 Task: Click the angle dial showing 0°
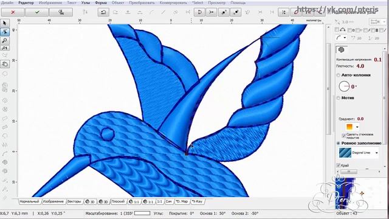pyautogui.click(x=344, y=86)
